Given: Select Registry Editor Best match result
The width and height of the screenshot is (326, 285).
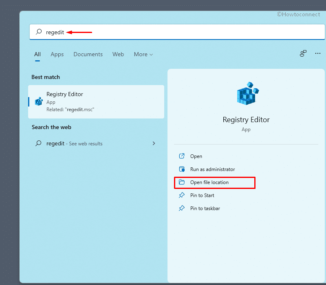Looking at the screenshot, I should pyautogui.click(x=96, y=101).
